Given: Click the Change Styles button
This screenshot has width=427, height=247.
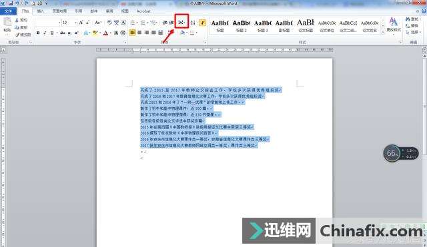Looking at the screenshot, I should (394, 25).
